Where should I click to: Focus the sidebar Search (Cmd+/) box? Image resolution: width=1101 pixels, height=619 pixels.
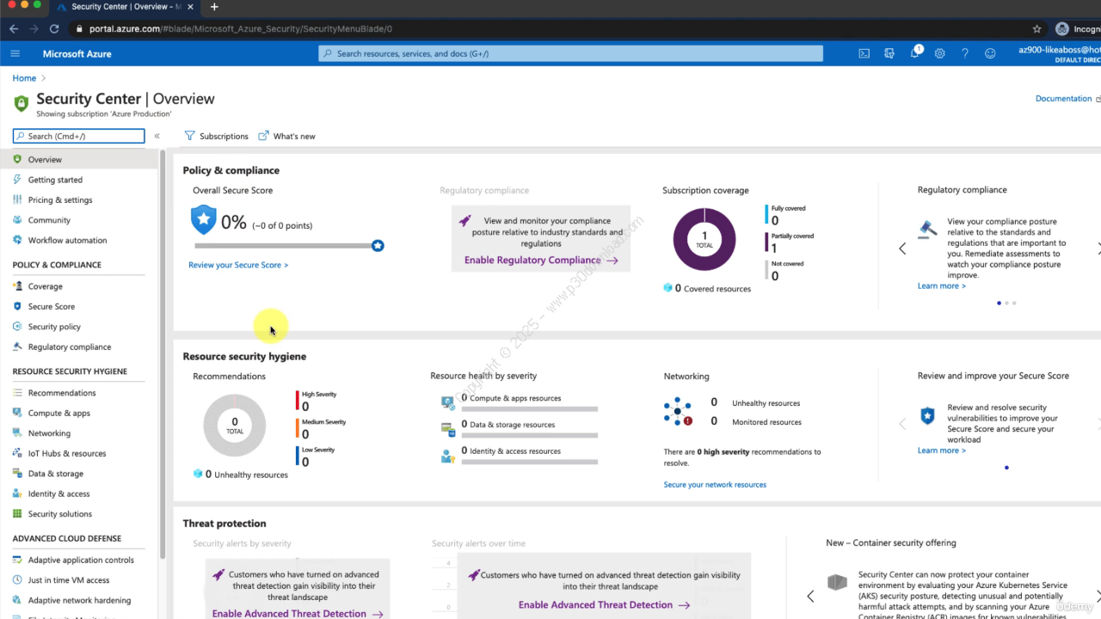pyautogui.click(x=79, y=136)
